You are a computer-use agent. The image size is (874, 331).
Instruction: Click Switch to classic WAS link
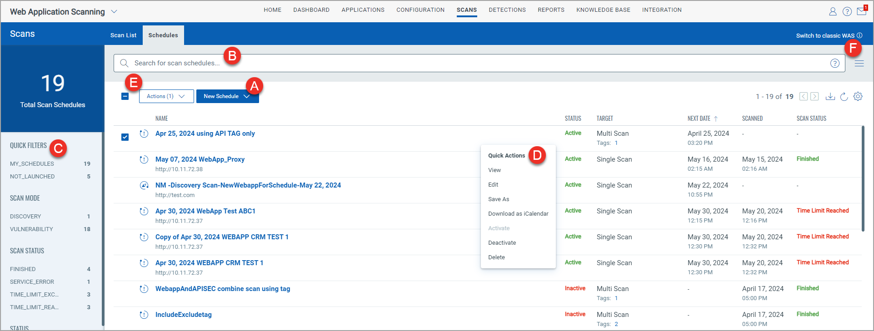click(x=825, y=35)
